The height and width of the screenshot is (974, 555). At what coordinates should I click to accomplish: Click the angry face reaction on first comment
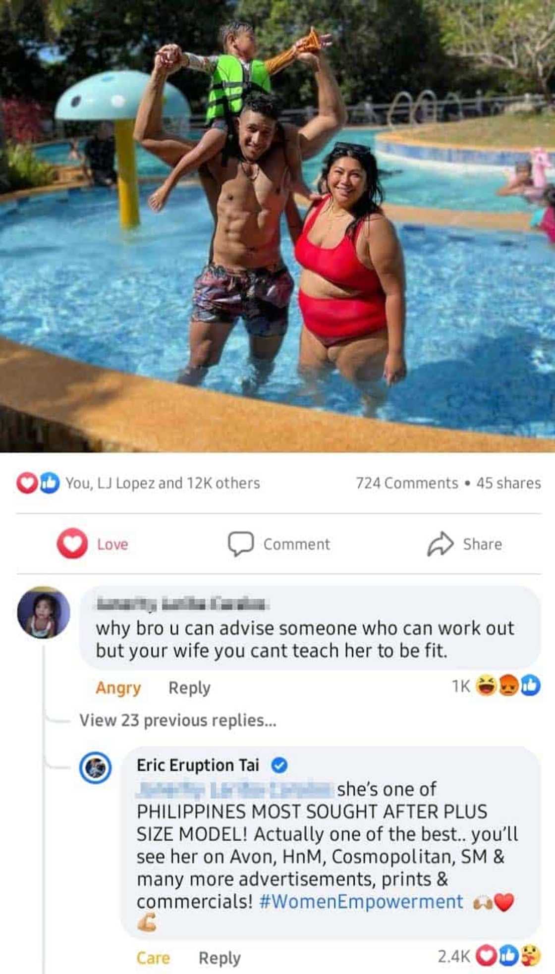(x=508, y=686)
